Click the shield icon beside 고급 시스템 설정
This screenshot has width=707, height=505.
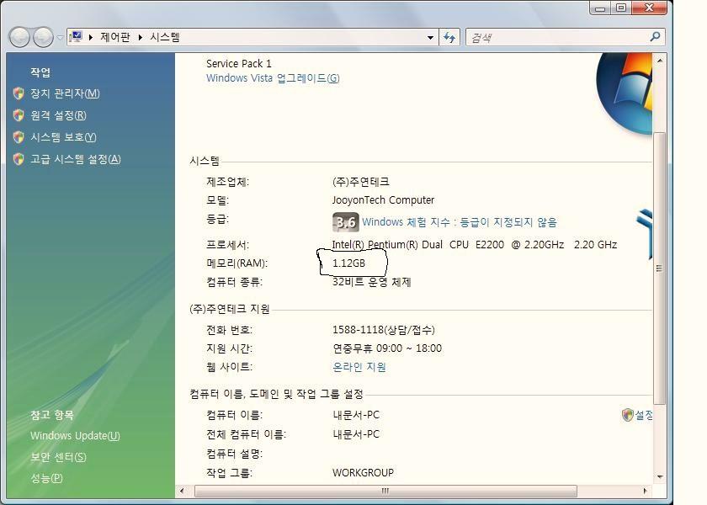pos(19,159)
